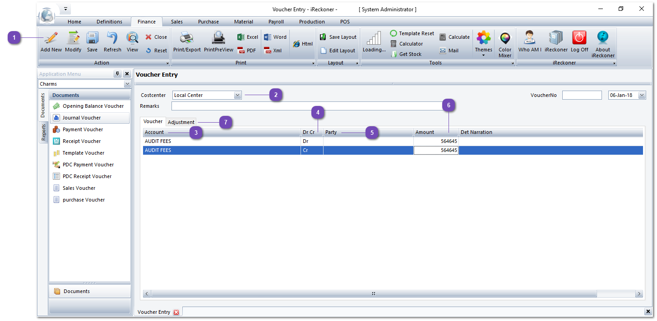Screen dimensions: 657x321
Task: Click the Refresh icon
Action: [112, 38]
